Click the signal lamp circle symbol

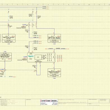coord(8,25)
